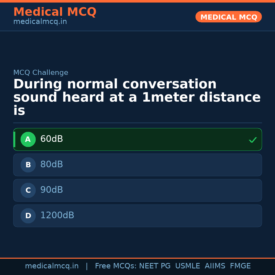This screenshot has width=275, height=275.
Task: Pick the 90dB answer text
Action: point(51,190)
